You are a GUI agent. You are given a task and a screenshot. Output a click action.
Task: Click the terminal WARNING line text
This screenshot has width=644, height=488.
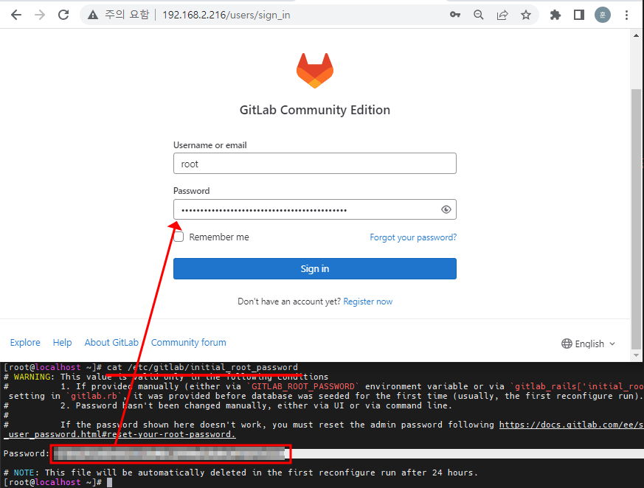tap(166, 377)
